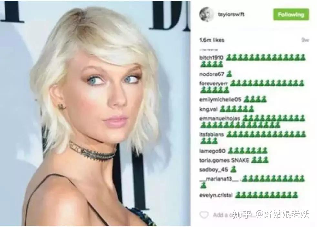This screenshot has width=317, height=227.
Task: Open commenter emmanuelhojas's profile
Action: tap(220, 119)
